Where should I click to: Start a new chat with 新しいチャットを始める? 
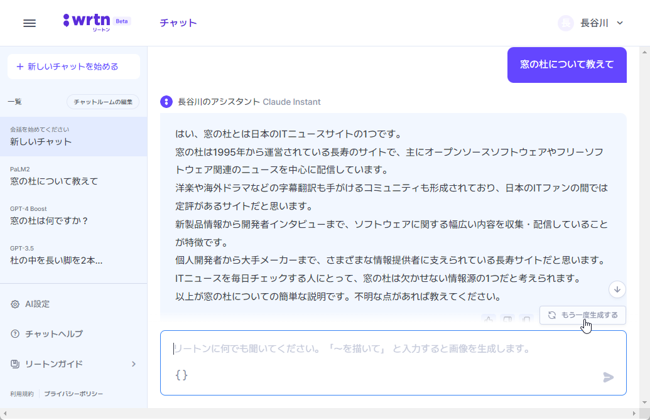[x=73, y=67]
